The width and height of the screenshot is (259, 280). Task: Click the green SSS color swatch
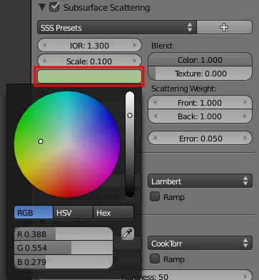(89, 76)
